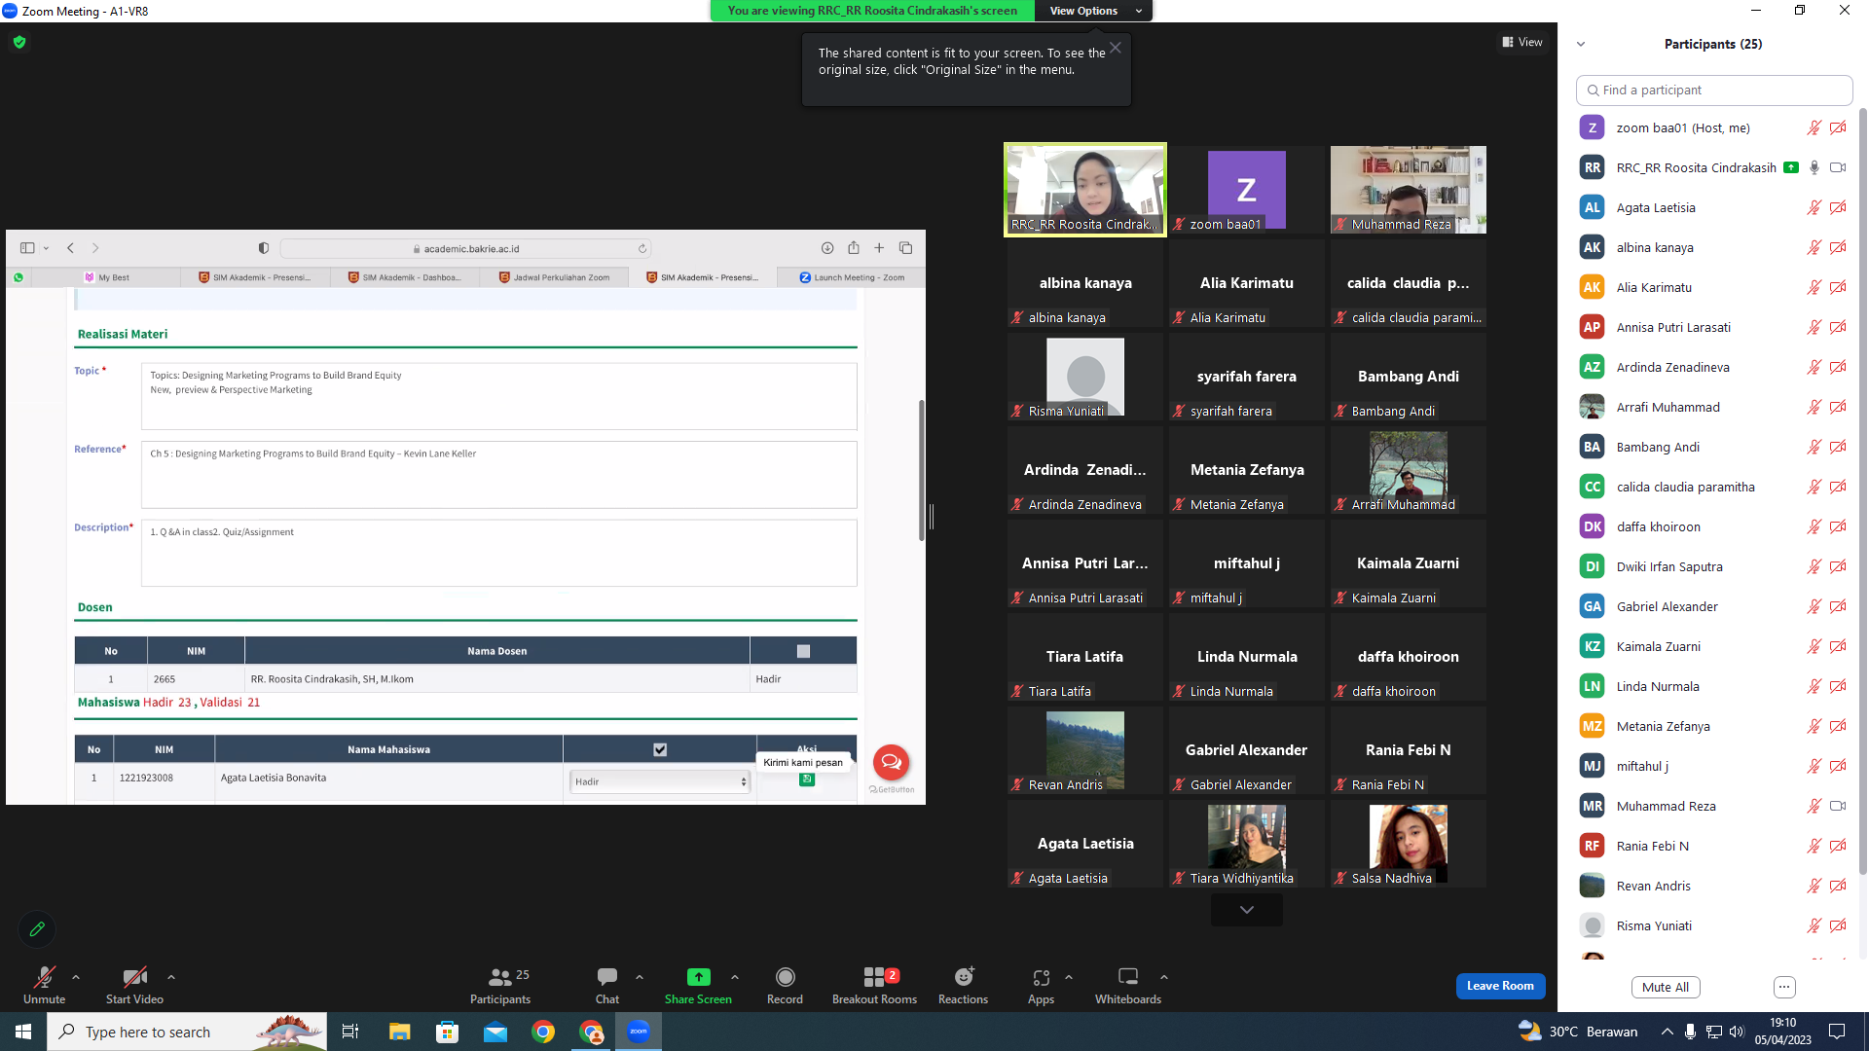Click the Windows Start button
The width and height of the screenshot is (1869, 1051).
(23, 1032)
